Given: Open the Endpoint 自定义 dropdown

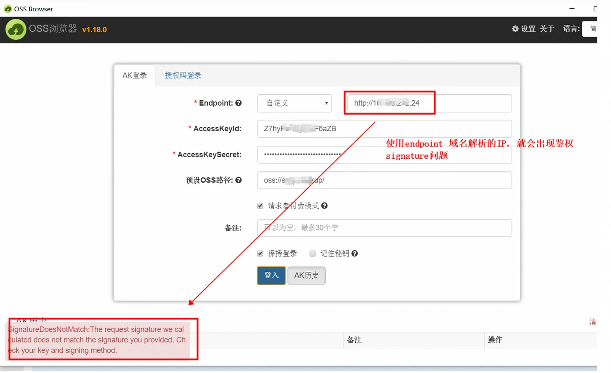Looking at the screenshot, I should click(x=295, y=103).
